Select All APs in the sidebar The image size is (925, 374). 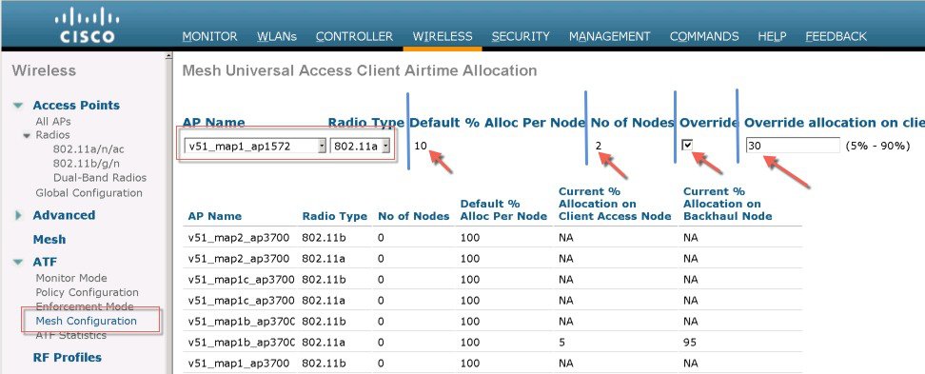click(x=53, y=122)
